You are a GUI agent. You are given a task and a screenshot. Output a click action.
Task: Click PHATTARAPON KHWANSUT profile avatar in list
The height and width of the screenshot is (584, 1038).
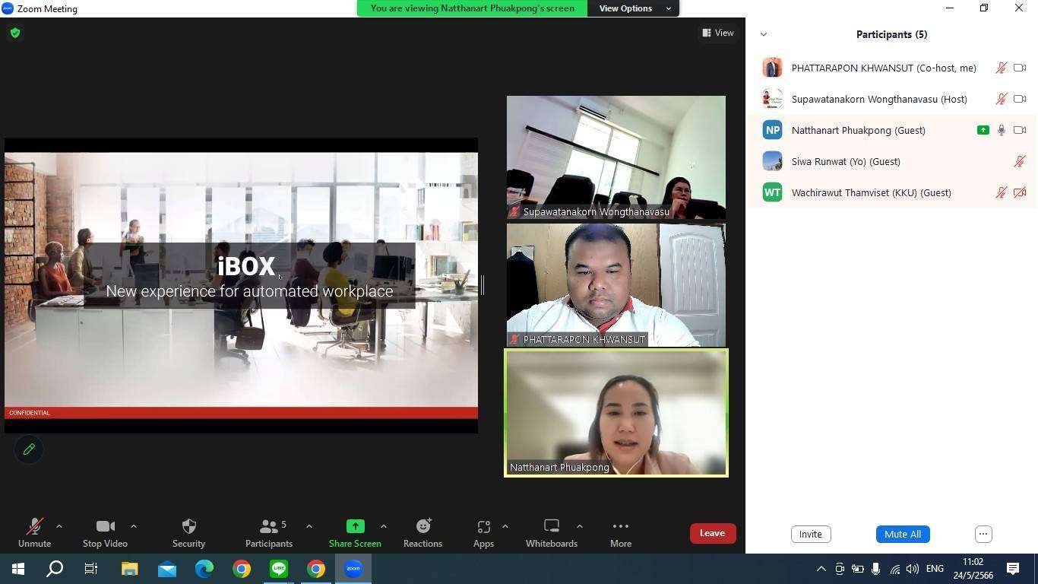coord(772,68)
